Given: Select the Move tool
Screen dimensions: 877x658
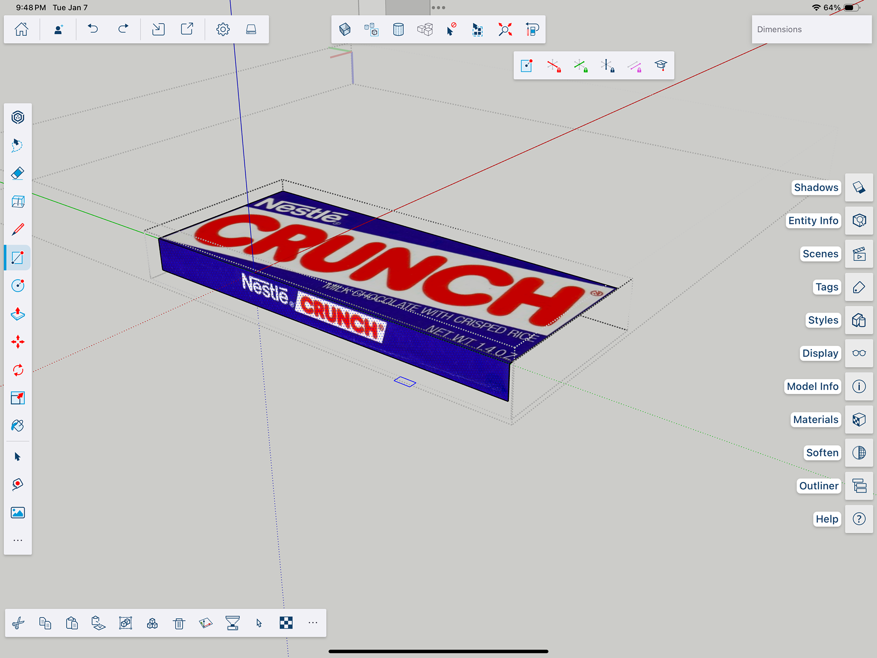Looking at the screenshot, I should (17, 342).
